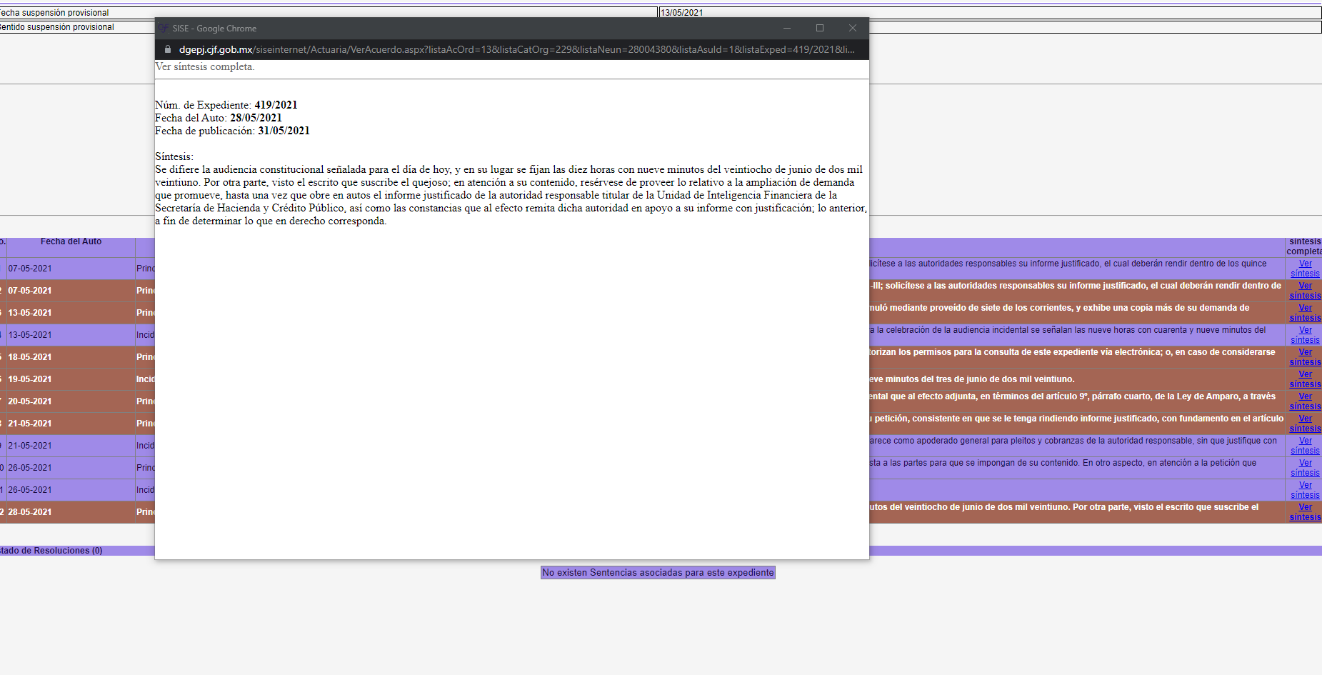
Task: Open 'Ver síntesis' link for the row mentioning '-III; solicítese'
Action: (1305, 291)
